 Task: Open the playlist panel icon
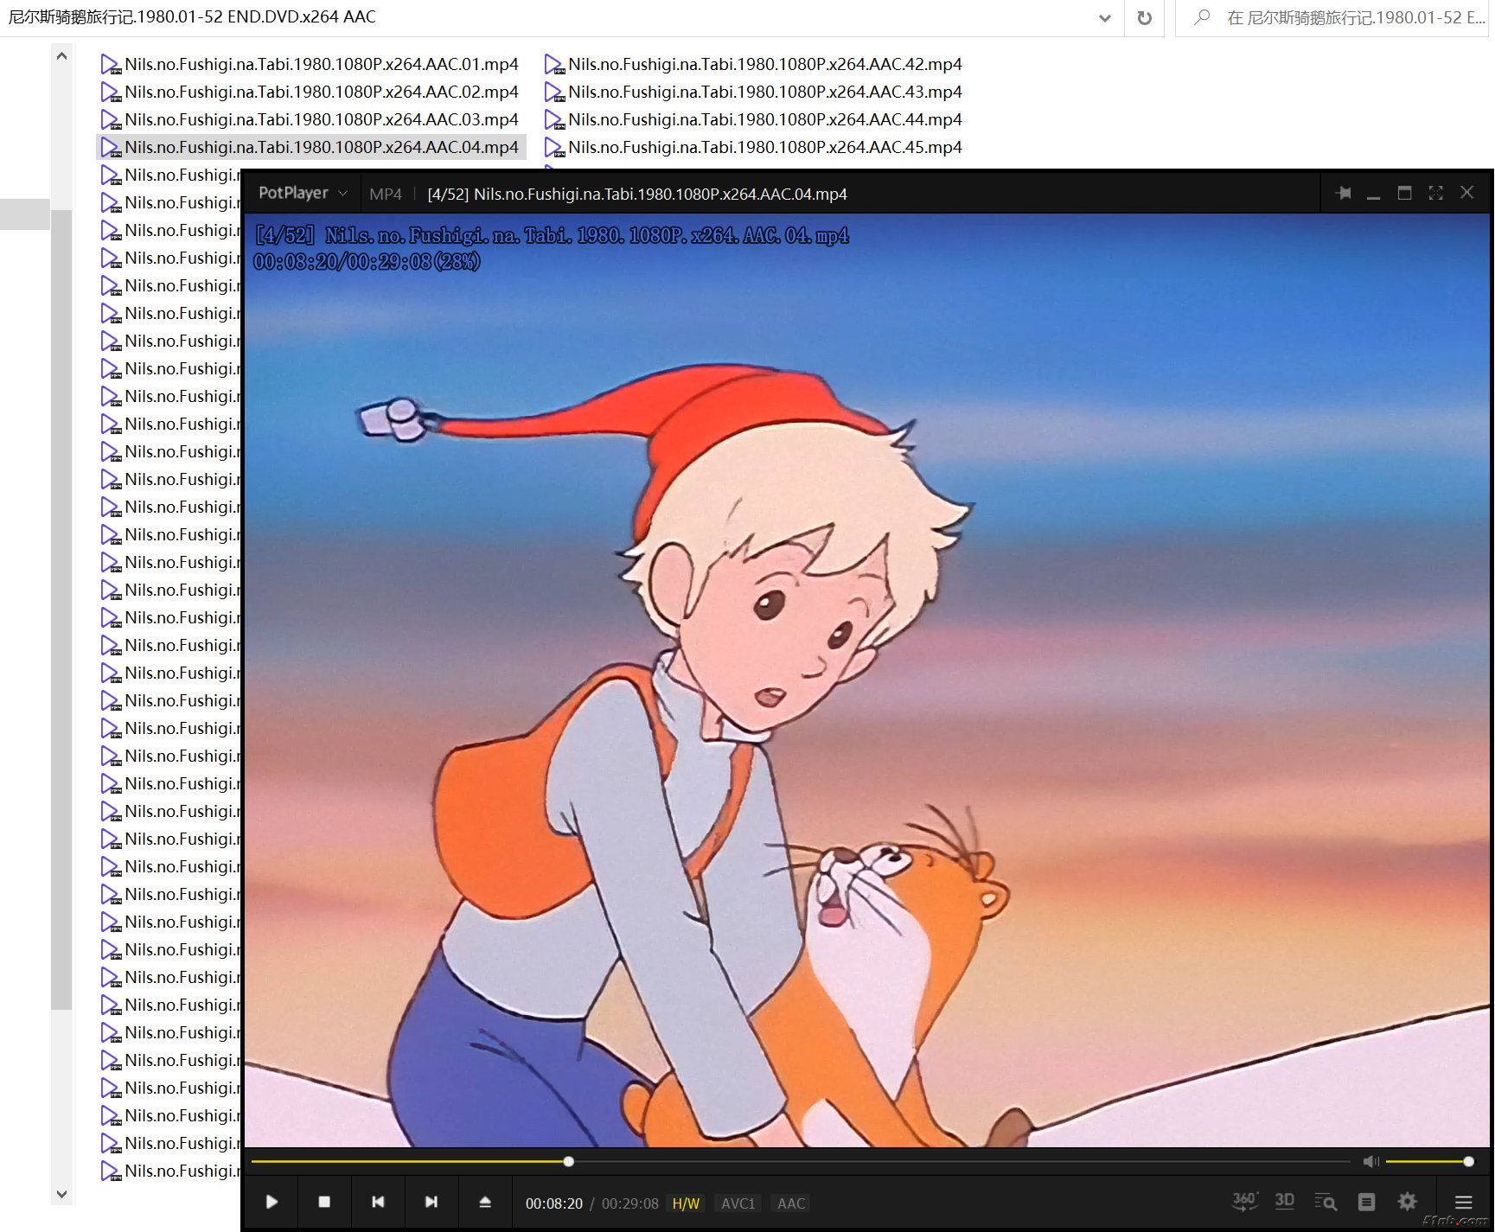click(1366, 1202)
